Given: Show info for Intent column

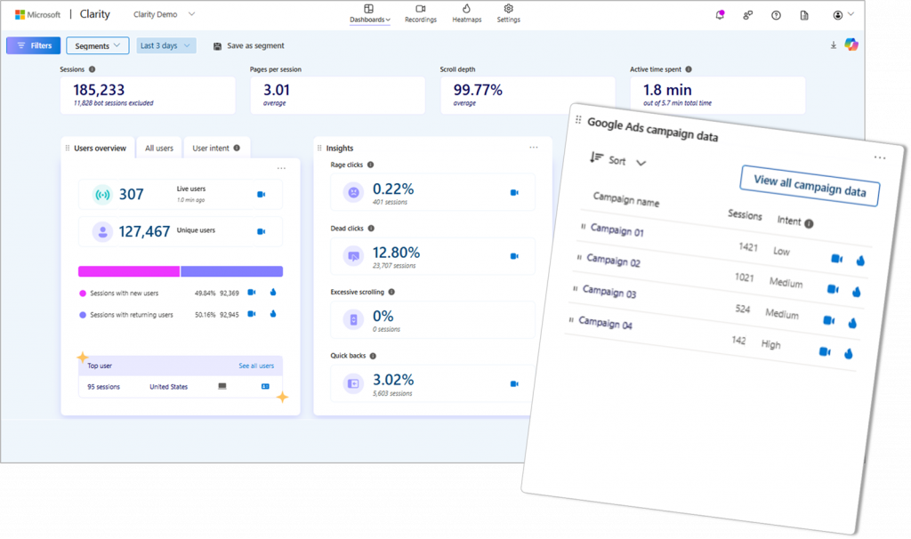Looking at the screenshot, I should point(809,223).
